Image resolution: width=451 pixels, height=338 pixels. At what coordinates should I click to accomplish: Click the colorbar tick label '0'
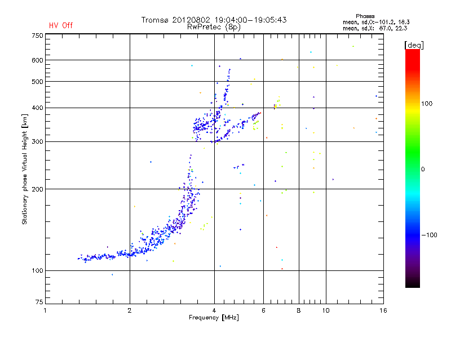coord(423,170)
